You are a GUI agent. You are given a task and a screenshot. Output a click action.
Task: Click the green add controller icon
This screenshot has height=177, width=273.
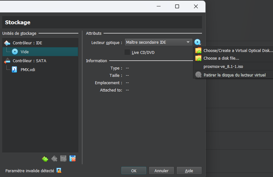pyautogui.click(x=45, y=159)
